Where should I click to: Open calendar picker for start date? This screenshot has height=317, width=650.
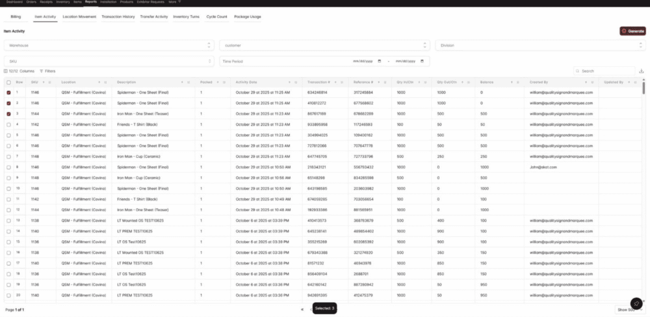pos(379,61)
